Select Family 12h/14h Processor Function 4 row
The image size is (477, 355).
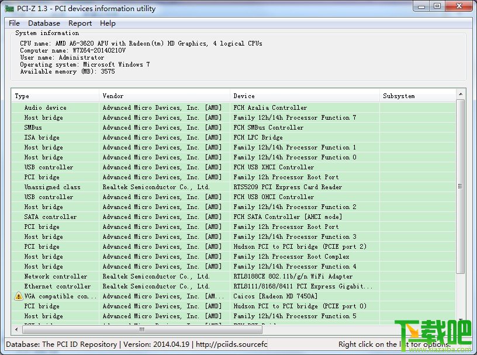point(233,266)
